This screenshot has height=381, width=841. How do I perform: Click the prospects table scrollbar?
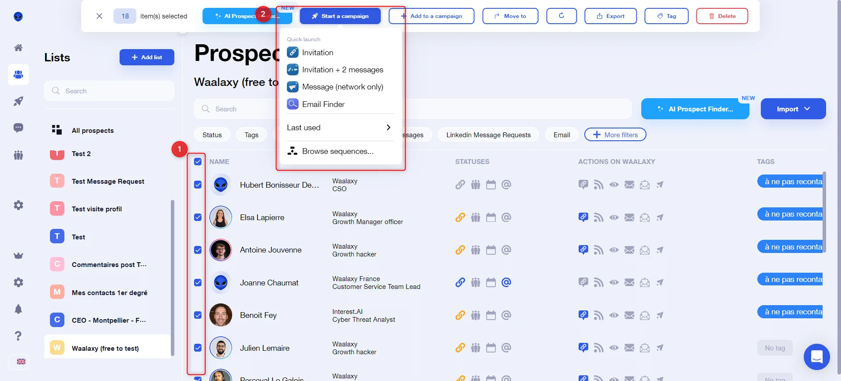coord(824,212)
